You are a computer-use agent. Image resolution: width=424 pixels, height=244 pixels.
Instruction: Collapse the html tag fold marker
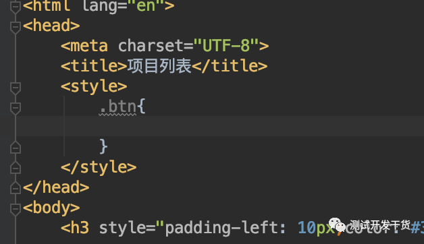(16, 7)
